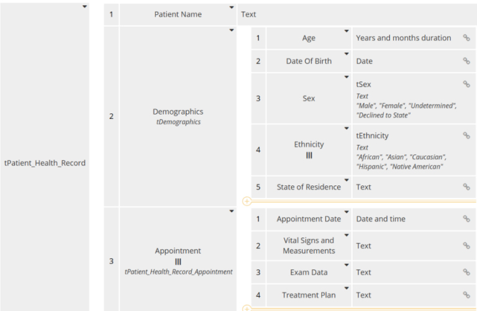Open the Patient Name dropdown arrow
The width and height of the screenshot is (477, 311).
click(232, 8)
